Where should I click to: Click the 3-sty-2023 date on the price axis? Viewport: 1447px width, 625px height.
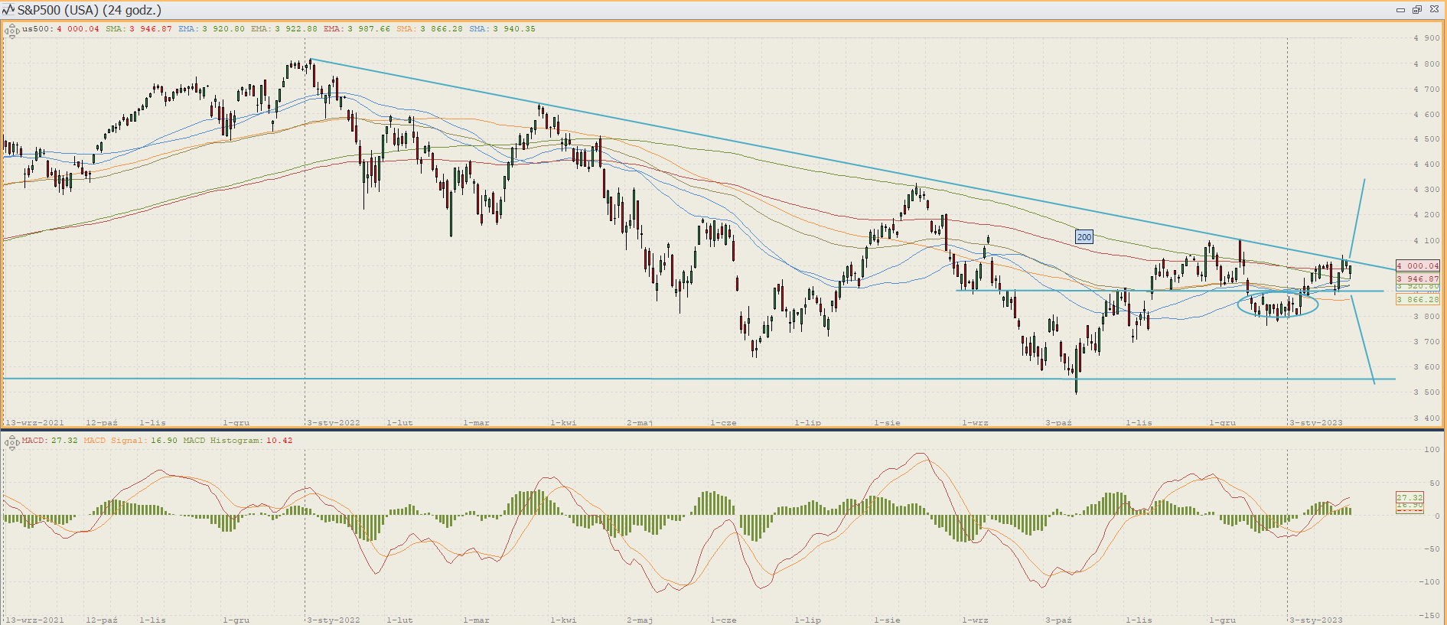(1315, 422)
